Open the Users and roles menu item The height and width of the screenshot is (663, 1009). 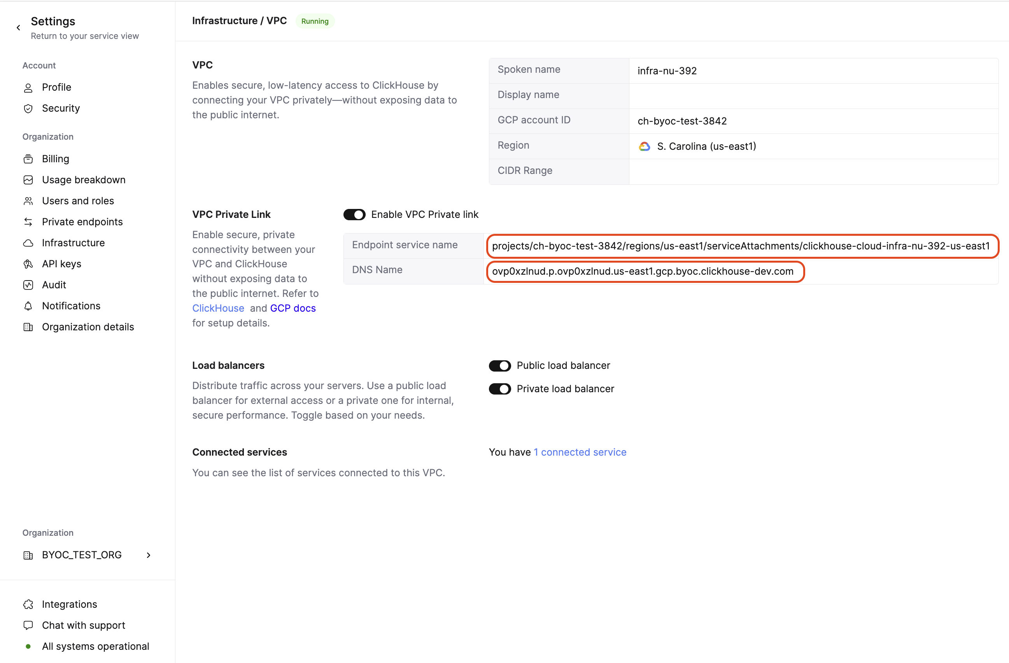tap(78, 201)
